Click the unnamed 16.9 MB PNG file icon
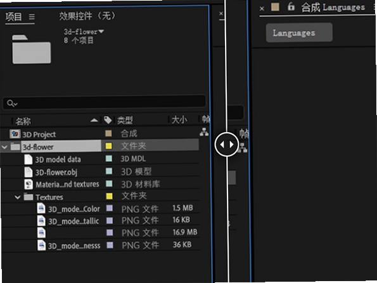The image size is (377, 283). point(42,233)
